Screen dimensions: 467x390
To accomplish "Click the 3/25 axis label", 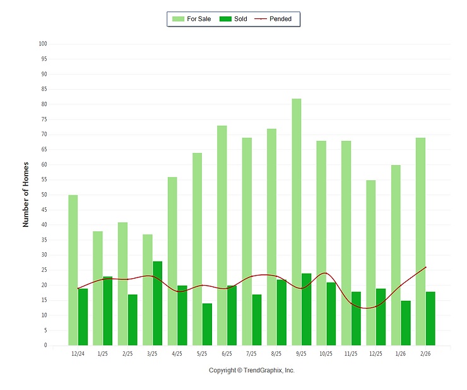I will pyautogui.click(x=152, y=353).
